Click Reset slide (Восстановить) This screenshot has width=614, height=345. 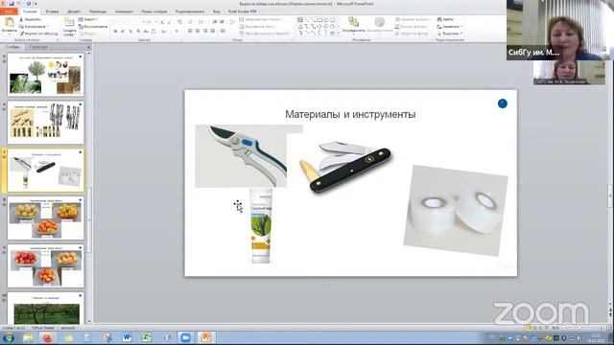click(93, 27)
